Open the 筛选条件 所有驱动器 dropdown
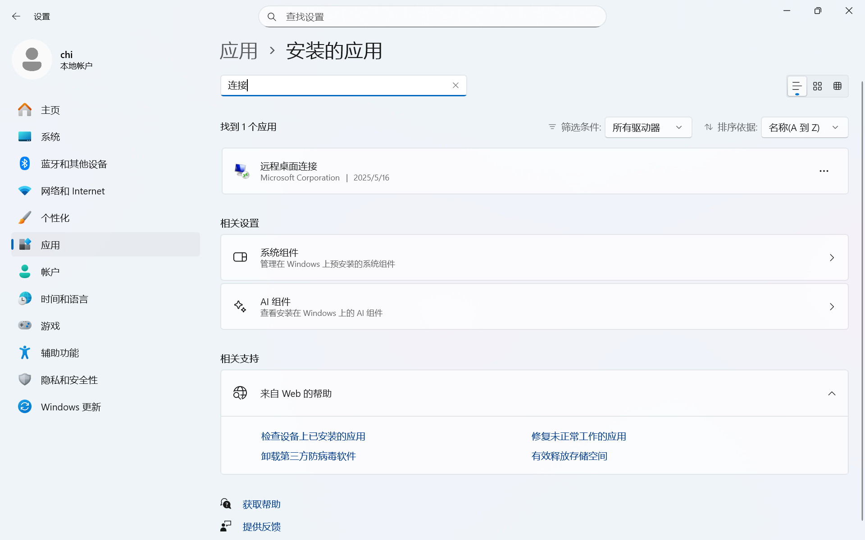Image resolution: width=865 pixels, height=540 pixels. coord(648,127)
